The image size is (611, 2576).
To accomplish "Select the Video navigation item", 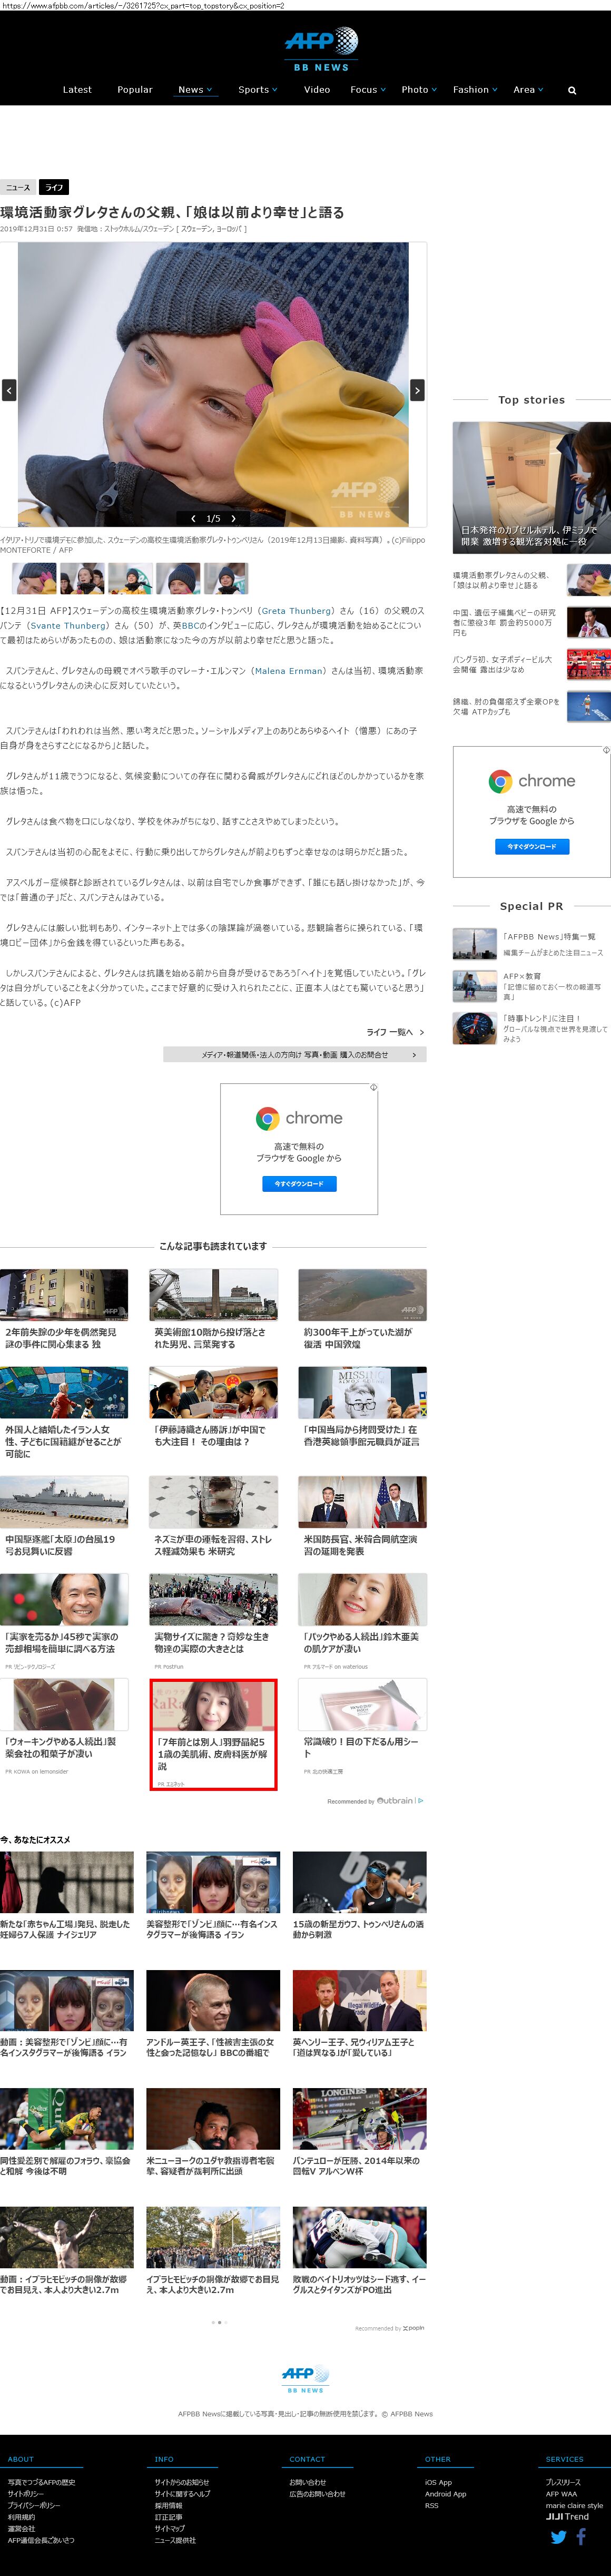I will tap(317, 90).
